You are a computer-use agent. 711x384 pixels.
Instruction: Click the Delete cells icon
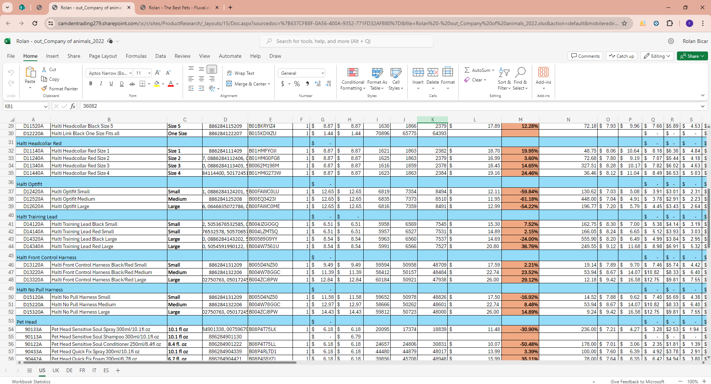pyautogui.click(x=433, y=72)
